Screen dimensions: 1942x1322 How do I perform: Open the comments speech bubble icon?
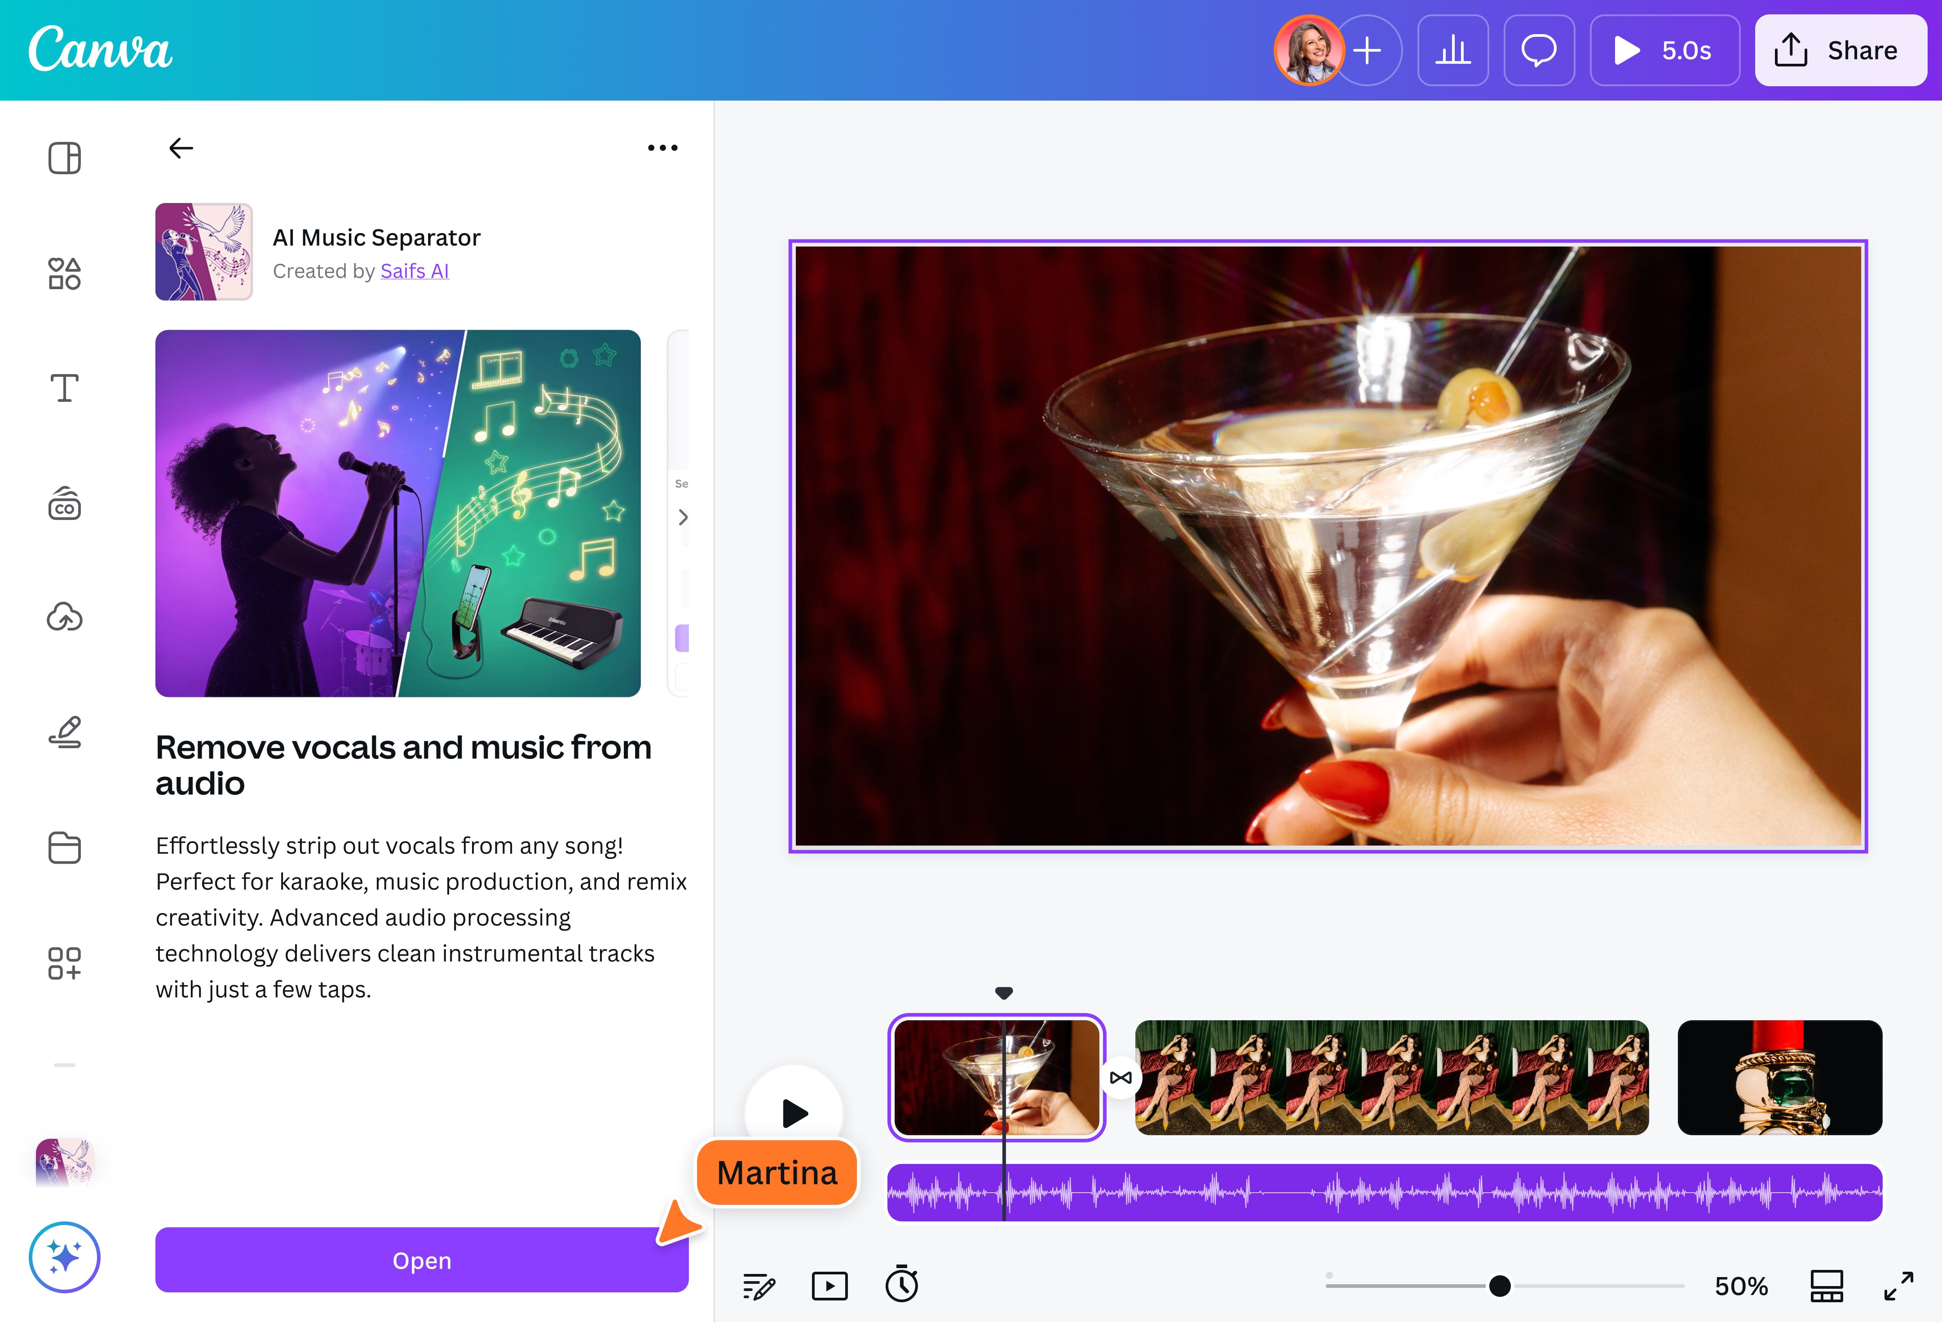coord(1538,50)
